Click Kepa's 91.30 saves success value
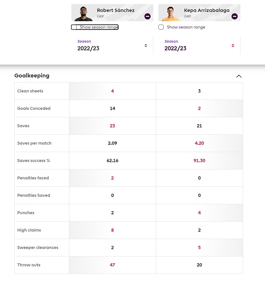This screenshot has height=282, width=265. pyautogui.click(x=199, y=161)
